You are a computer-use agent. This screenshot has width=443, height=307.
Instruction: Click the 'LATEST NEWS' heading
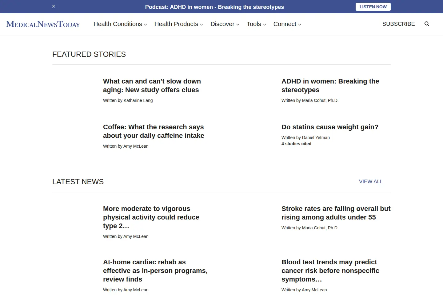pos(78,182)
